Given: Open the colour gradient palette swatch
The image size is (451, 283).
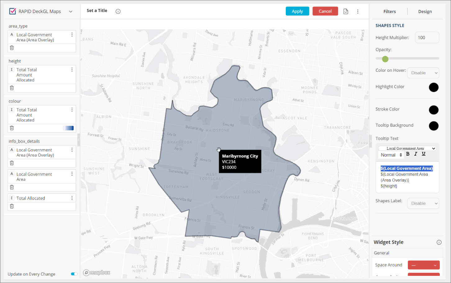Looking at the screenshot, I should click(x=68, y=128).
